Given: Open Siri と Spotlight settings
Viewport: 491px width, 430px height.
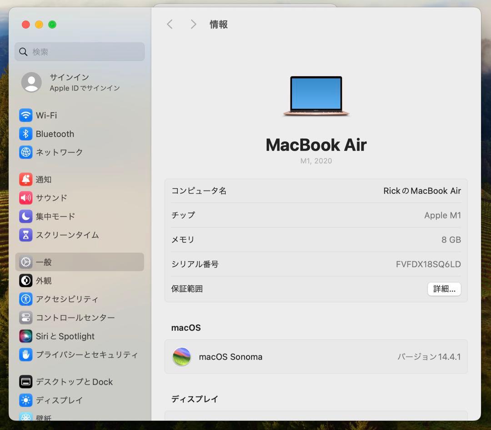Looking at the screenshot, I should click(26, 336).
